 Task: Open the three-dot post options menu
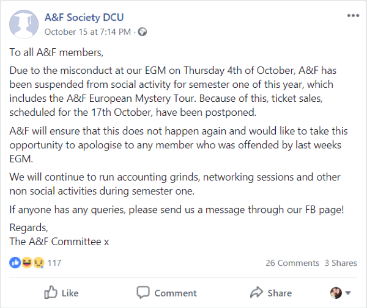pos(353,16)
